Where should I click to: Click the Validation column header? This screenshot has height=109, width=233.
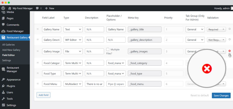[213, 18]
